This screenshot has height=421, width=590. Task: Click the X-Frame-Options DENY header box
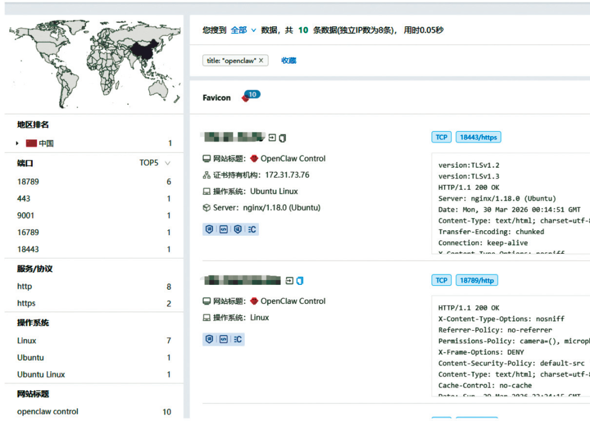(511, 347)
